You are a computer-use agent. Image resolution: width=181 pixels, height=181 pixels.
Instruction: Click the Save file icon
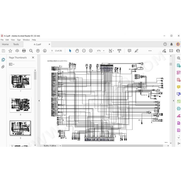click(3, 51)
